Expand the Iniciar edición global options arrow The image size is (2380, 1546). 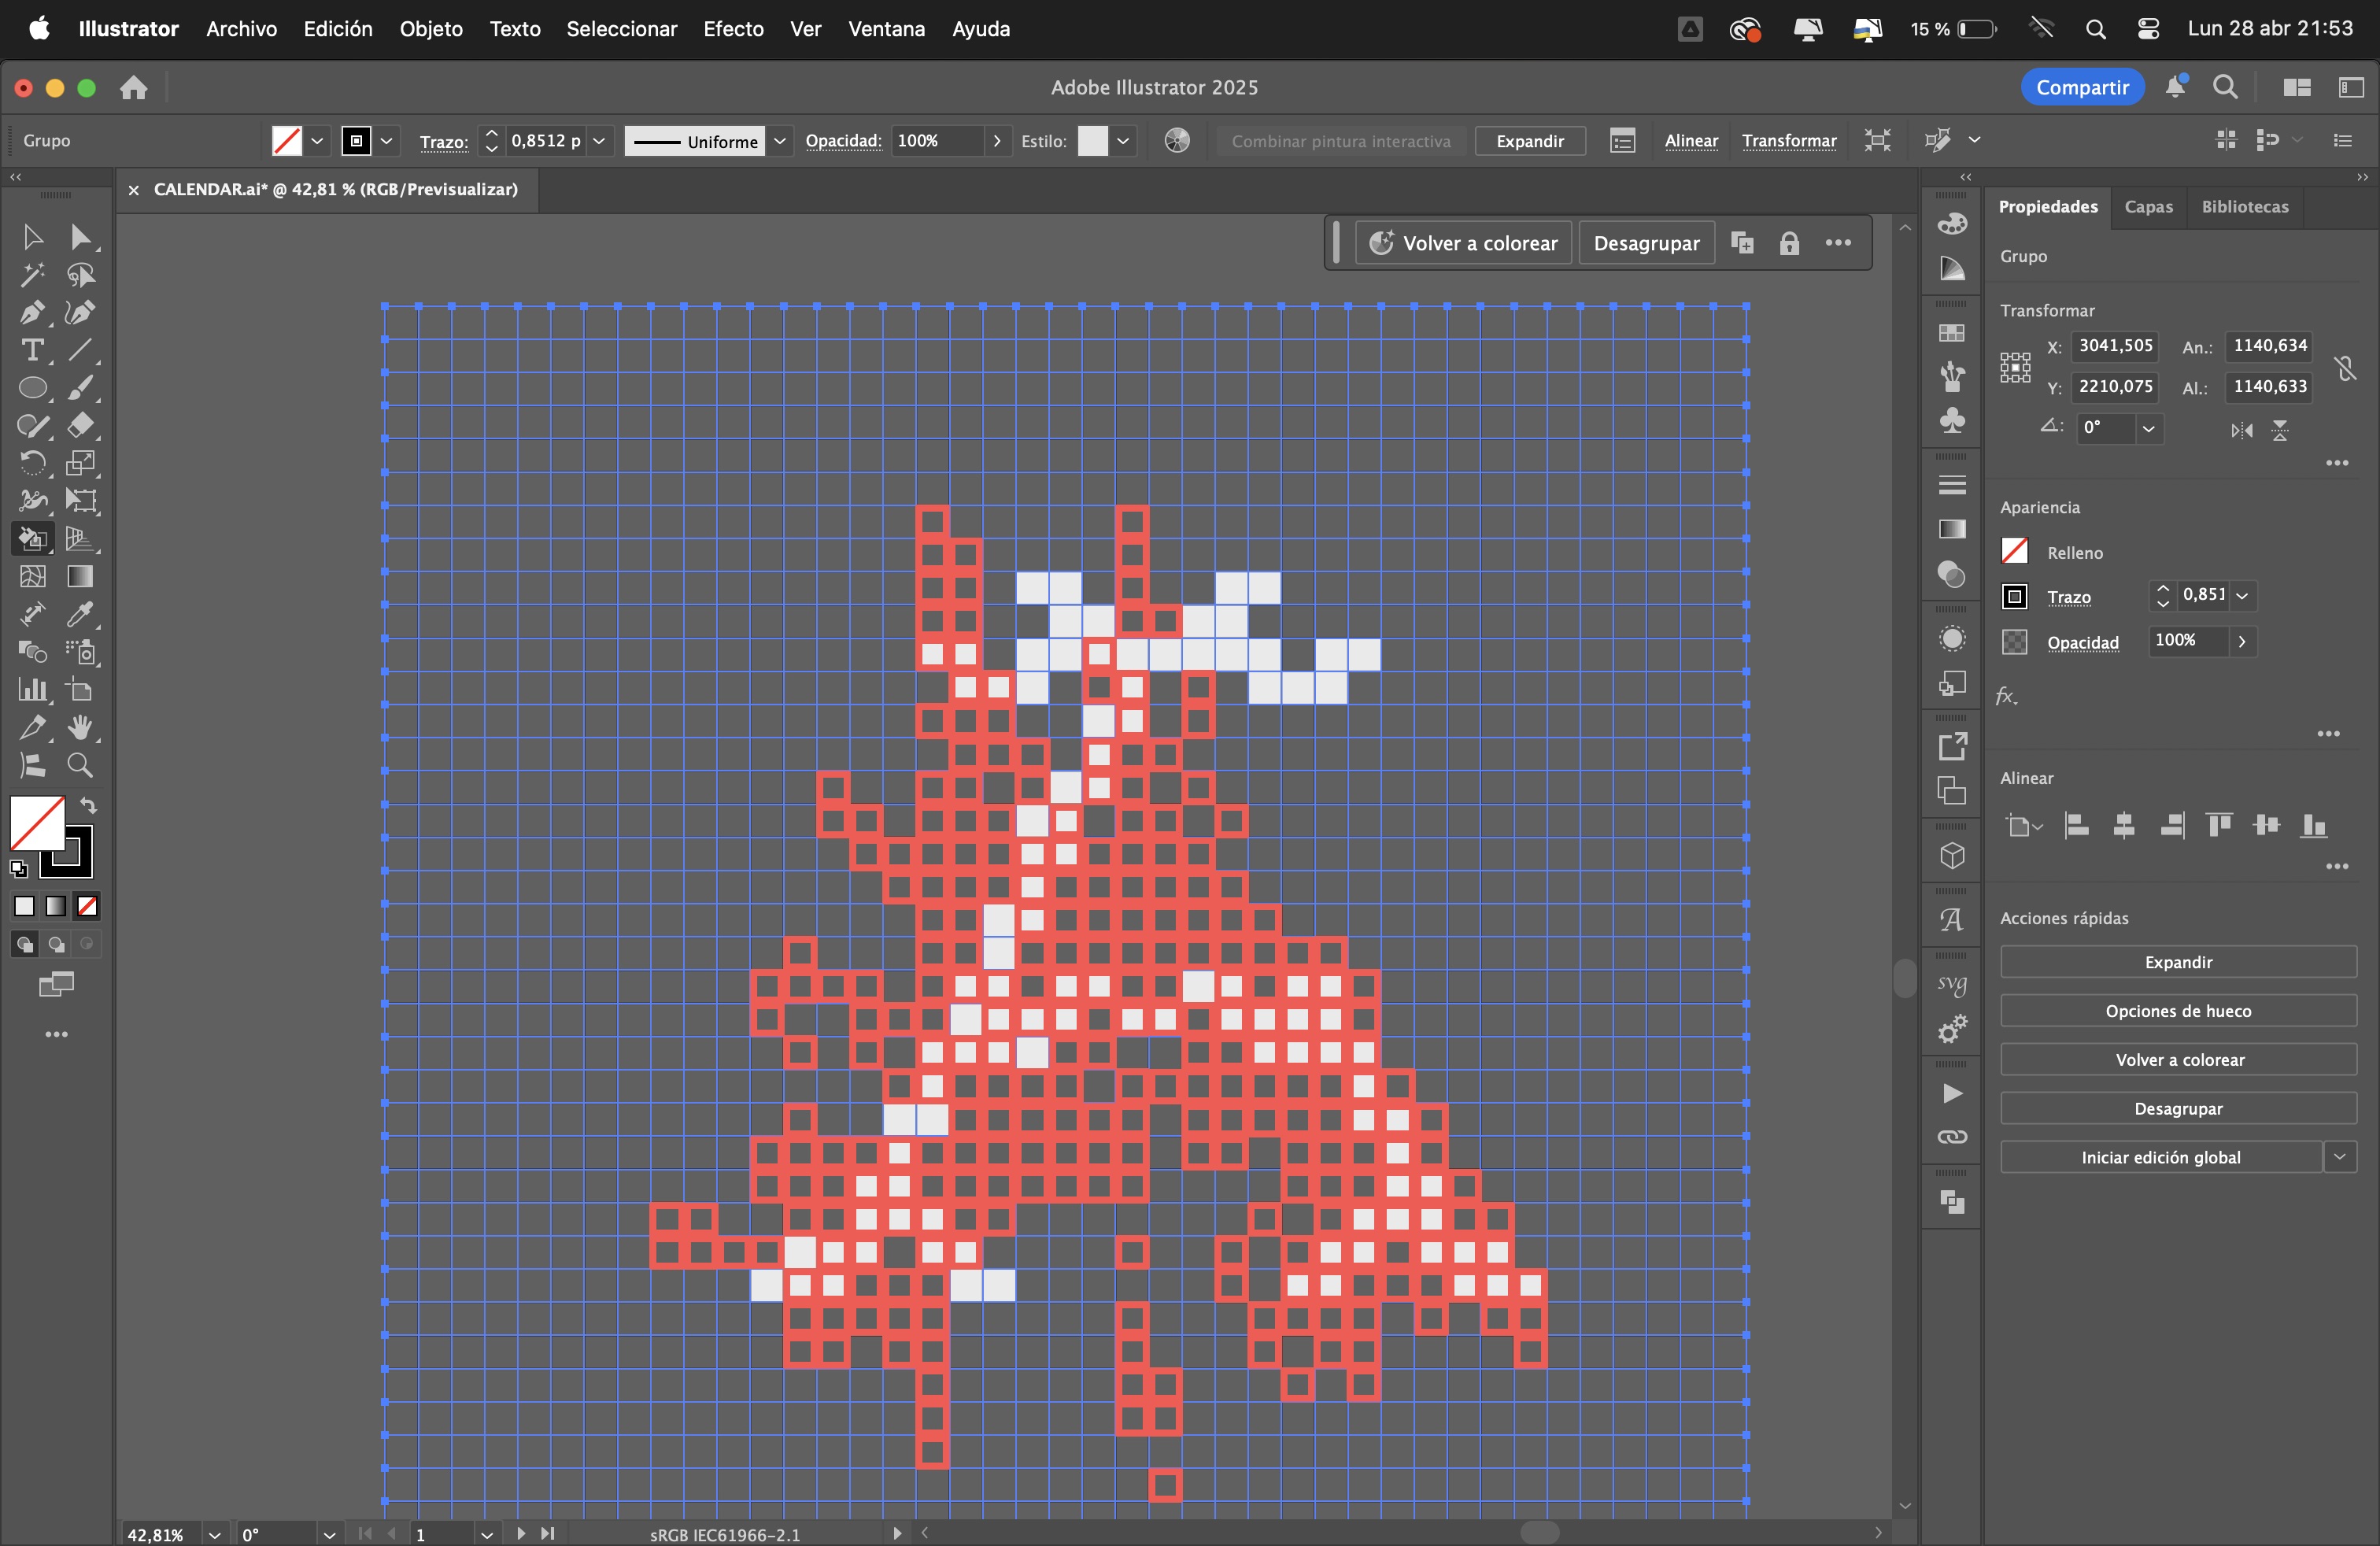(2339, 1157)
